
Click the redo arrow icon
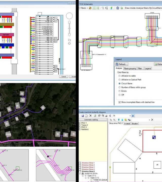coord(103,116)
